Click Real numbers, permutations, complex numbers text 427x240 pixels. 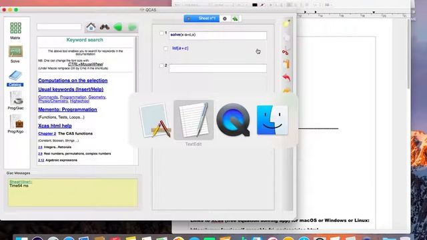(77, 154)
